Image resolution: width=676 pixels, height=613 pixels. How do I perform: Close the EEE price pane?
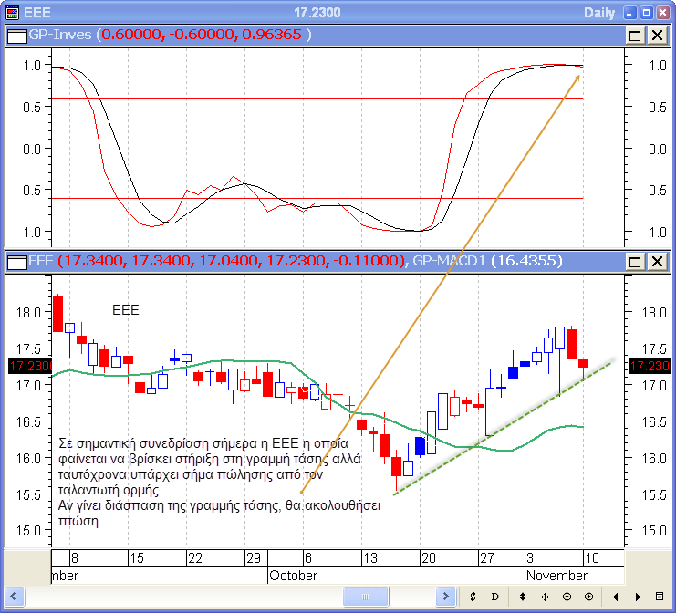click(x=656, y=262)
